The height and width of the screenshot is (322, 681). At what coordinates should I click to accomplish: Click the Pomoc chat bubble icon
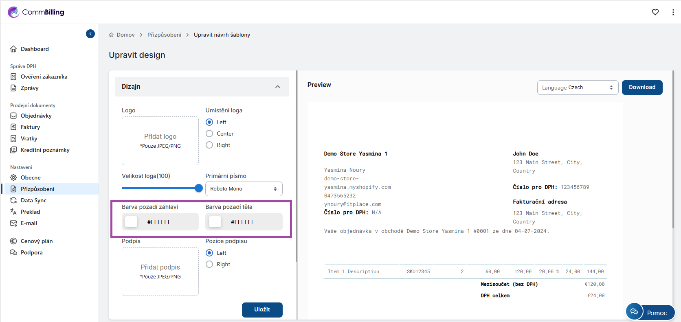634,312
